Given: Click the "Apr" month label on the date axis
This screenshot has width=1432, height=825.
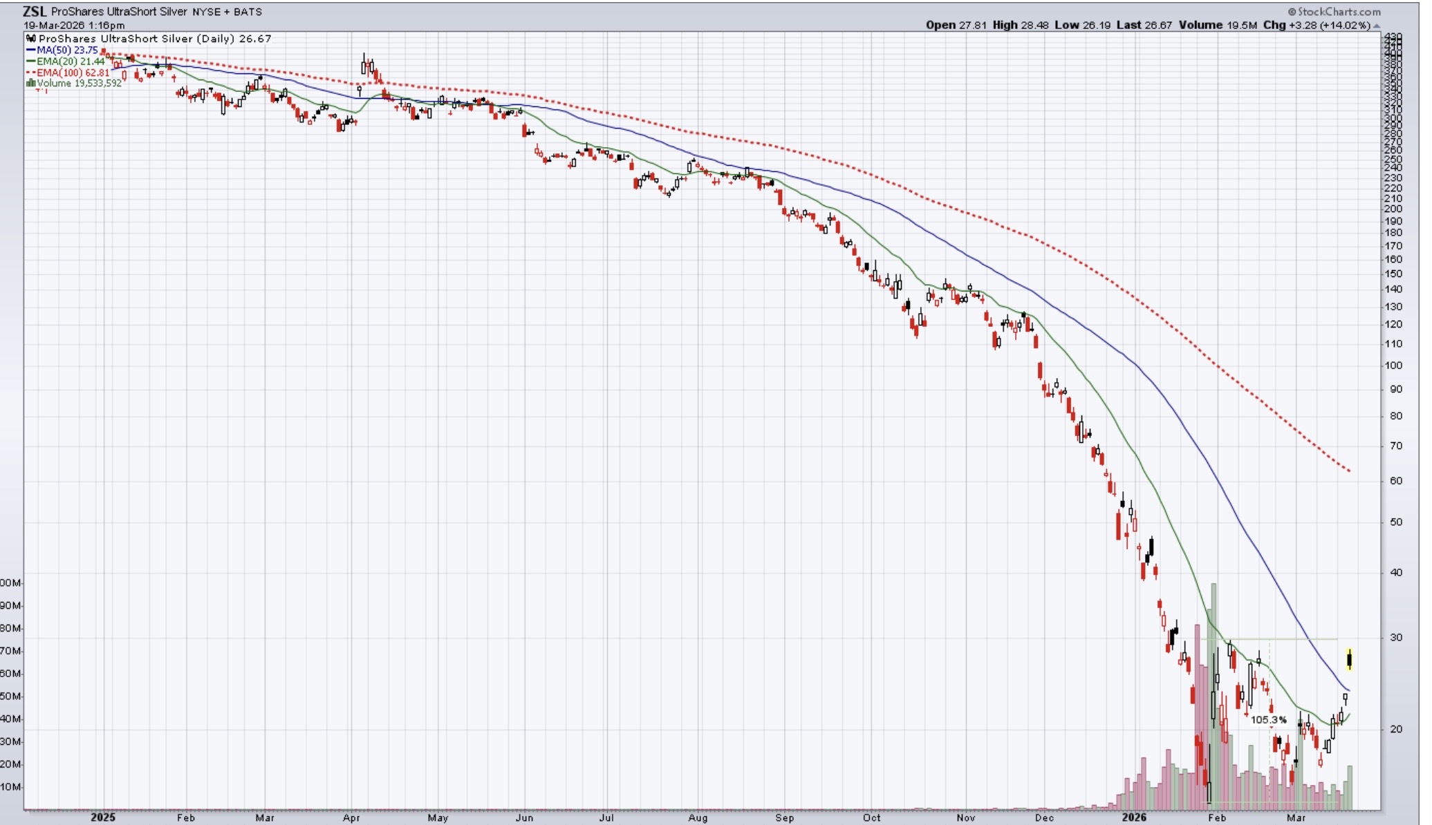Looking at the screenshot, I should [351, 817].
